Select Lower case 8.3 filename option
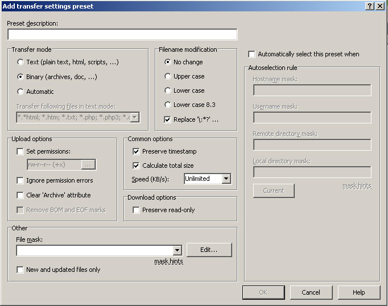This screenshot has height=306, width=388. click(x=168, y=105)
